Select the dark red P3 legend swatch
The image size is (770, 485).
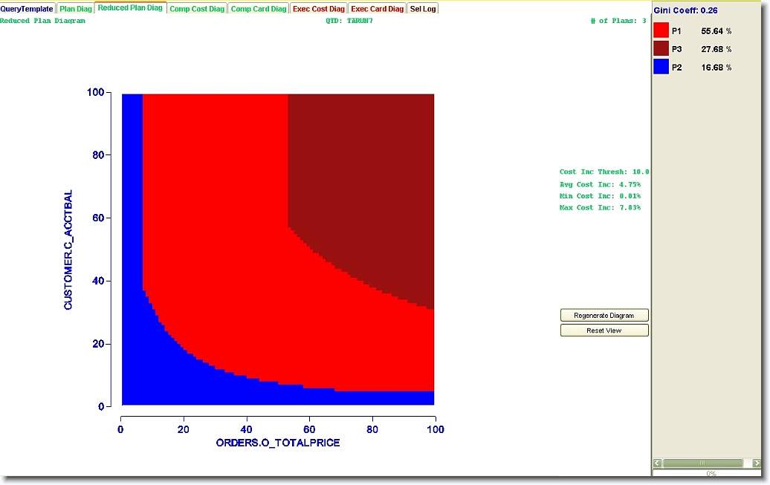click(x=661, y=49)
